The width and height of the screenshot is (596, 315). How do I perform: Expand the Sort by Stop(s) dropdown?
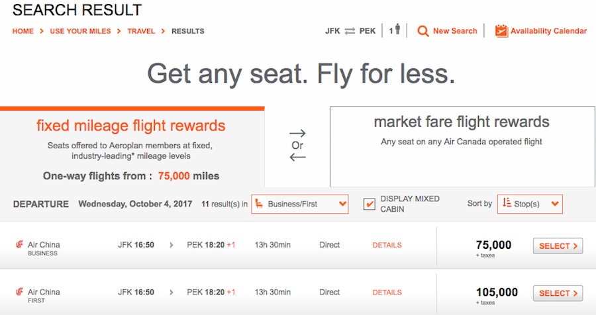point(530,204)
